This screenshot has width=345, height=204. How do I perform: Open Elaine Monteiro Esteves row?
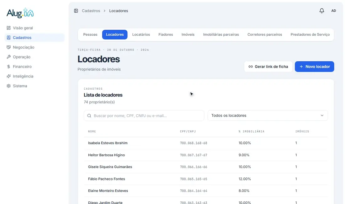pyautogui.click(x=206, y=191)
